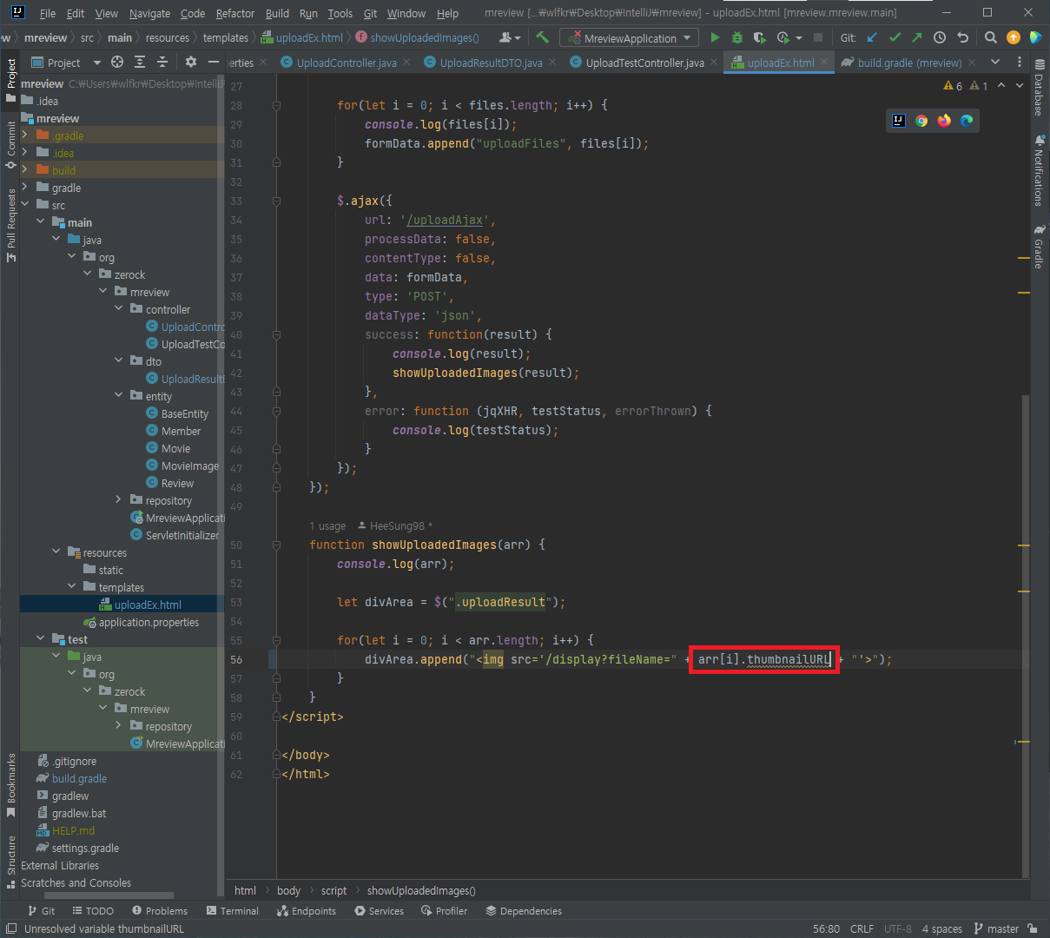Viewport: 1050px width, 938px height.
Task: Toggle the Pull Requests side tool window
Action: (10, 224)
